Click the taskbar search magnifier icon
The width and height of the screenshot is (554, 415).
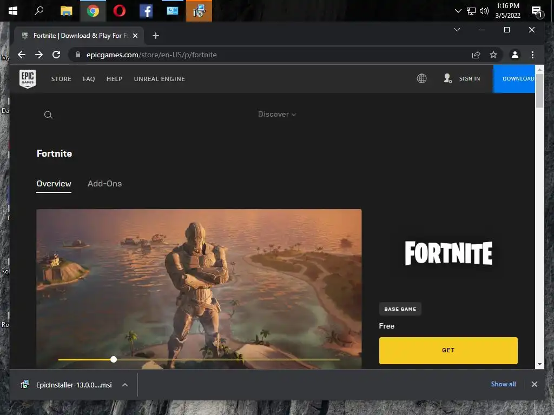click(39, 11)
